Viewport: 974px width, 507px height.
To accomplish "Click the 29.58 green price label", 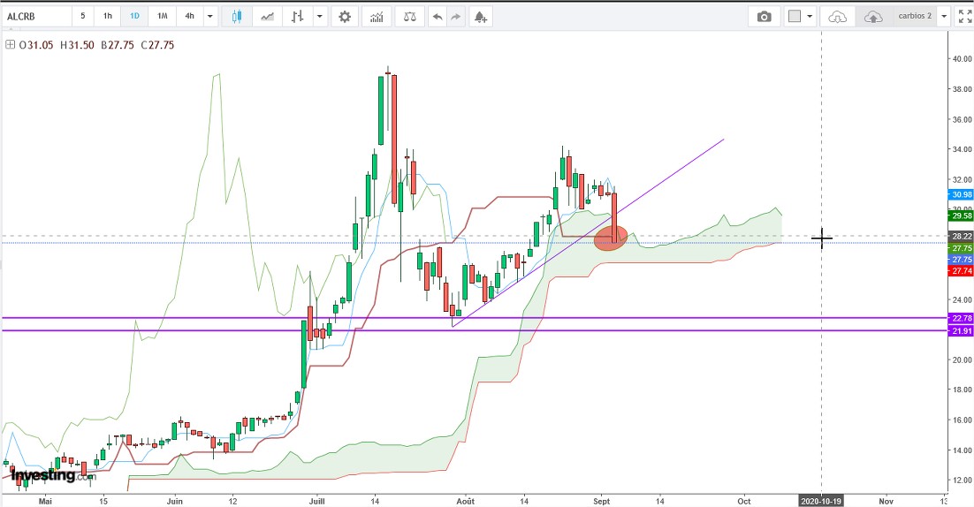I will tap(962, 216).
